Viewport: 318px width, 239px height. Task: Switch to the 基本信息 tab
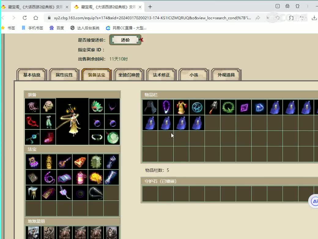(x=31, y=75)
